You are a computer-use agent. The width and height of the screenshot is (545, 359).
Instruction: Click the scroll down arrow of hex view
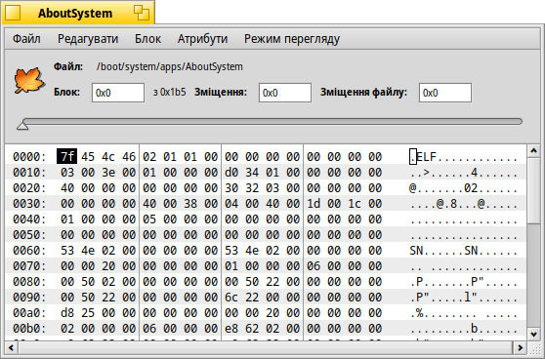click(534, 335)
